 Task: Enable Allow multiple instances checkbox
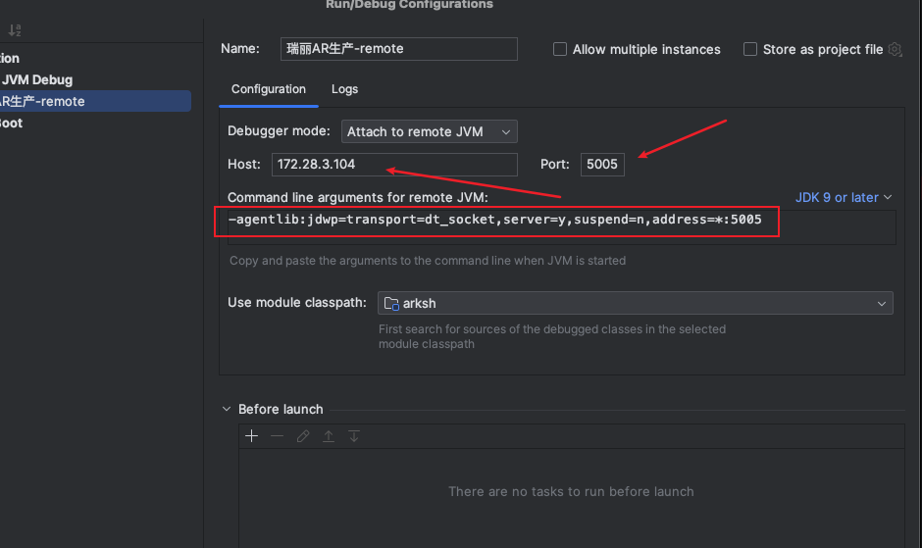pyautogui.click(x=560, y=49)
